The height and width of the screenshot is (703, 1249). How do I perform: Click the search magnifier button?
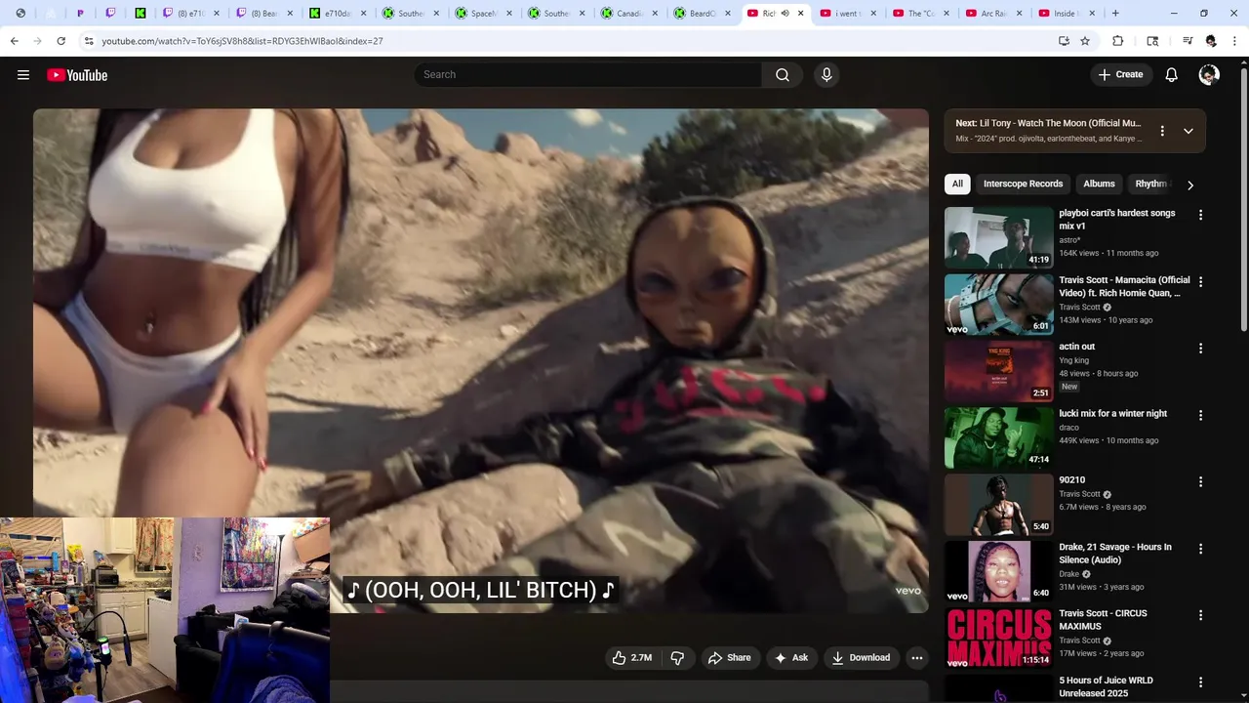click(x=783, y=75)
